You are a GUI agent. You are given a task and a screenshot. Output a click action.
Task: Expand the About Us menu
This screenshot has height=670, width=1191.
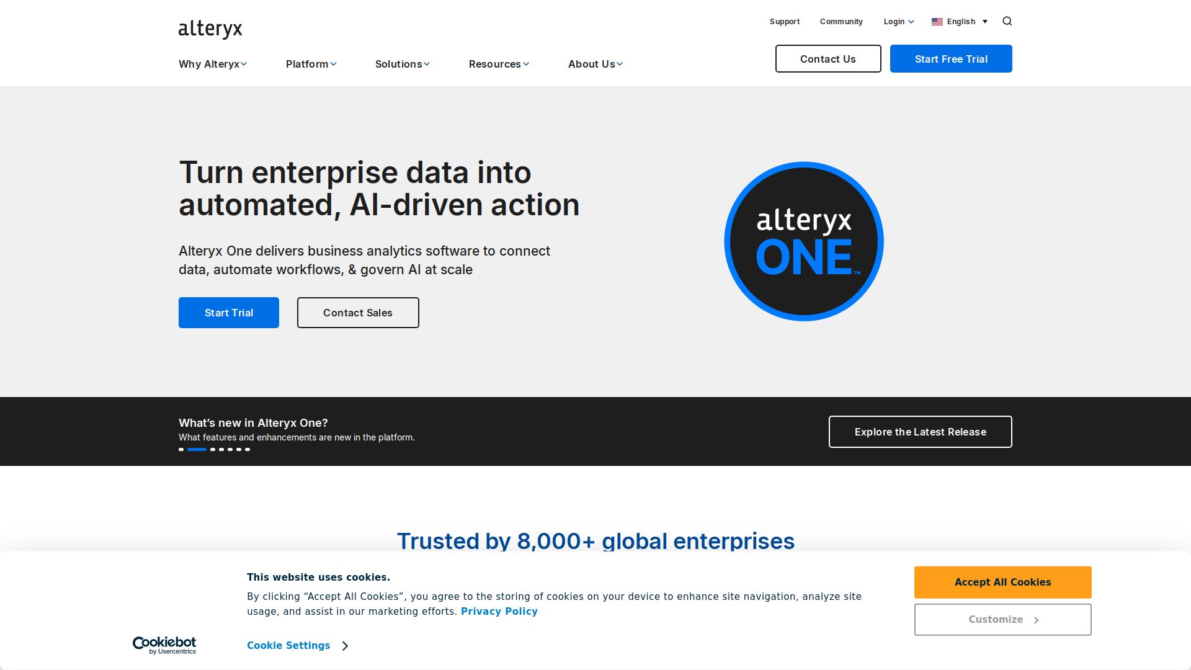coord(595,64)
